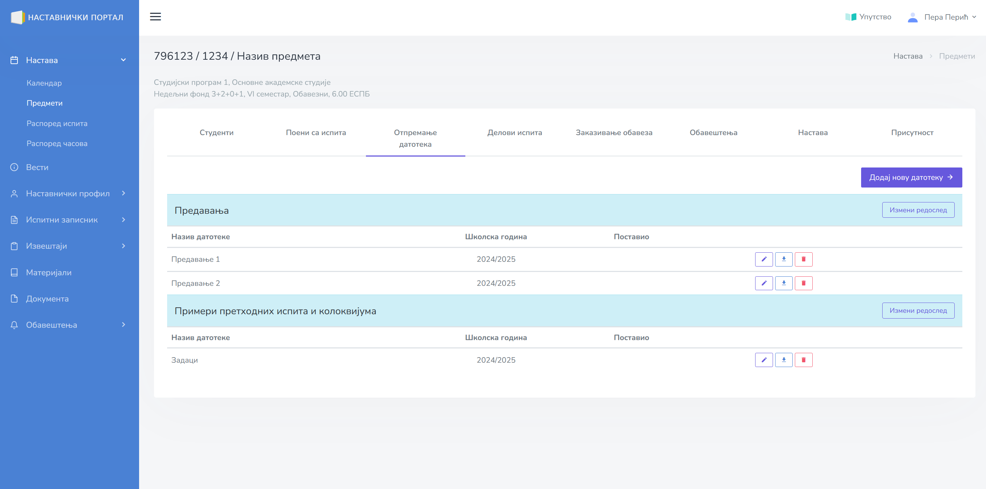Screen dimensions: 986x489
Task: Switch to the Студенти tab
Action: [x=216, y=133]
